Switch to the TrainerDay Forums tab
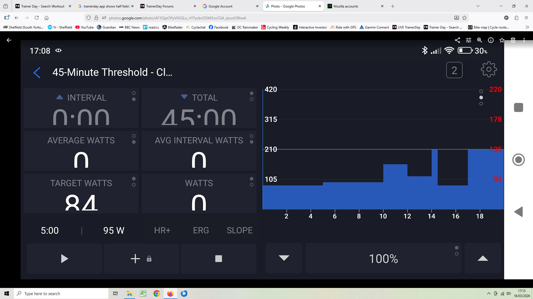The width and height of the screenshot is (533, 299). click(x=160, y=6)
